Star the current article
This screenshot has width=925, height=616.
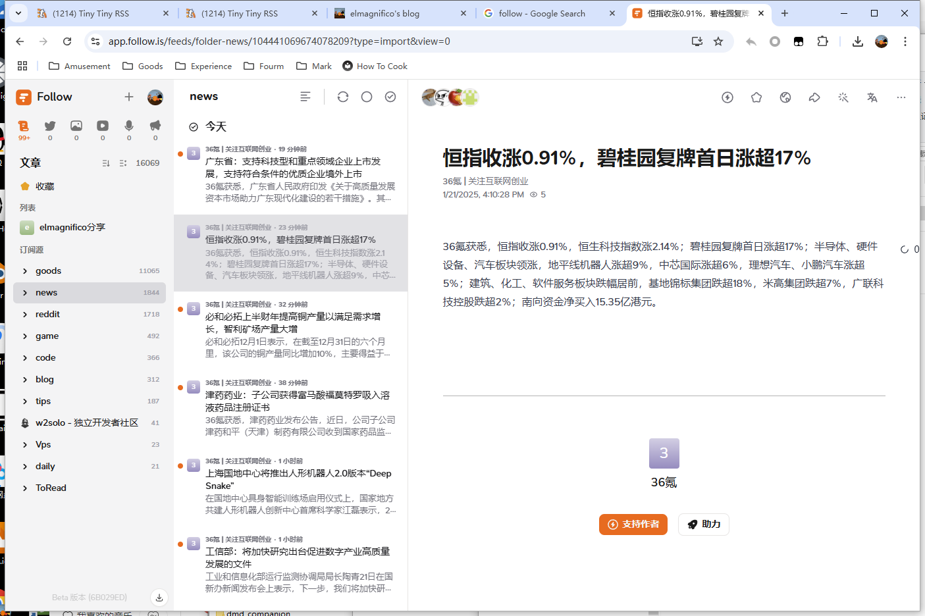tap(756, 97)
